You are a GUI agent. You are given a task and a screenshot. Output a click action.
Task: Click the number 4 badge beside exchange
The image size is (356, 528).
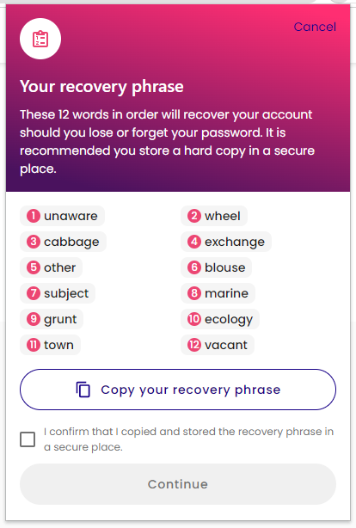194,242
